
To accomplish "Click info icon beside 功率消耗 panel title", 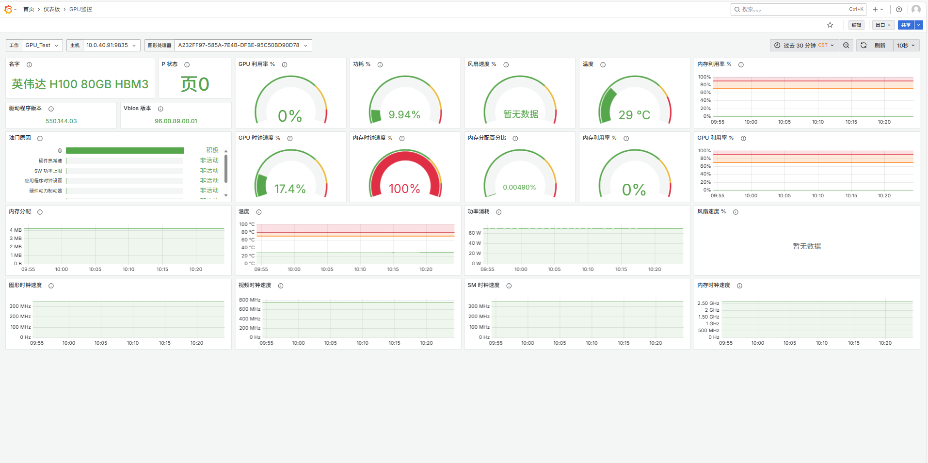I will (499, 212).
